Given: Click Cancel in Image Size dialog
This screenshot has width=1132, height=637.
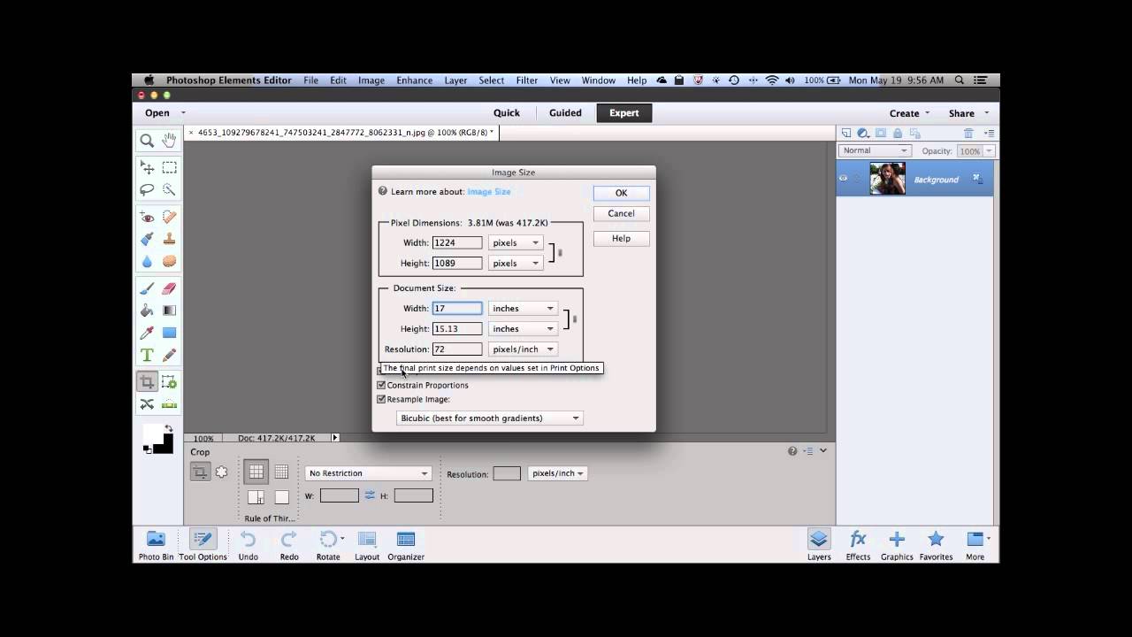Looking at the screenshot, I should click(x=621, y=213).
